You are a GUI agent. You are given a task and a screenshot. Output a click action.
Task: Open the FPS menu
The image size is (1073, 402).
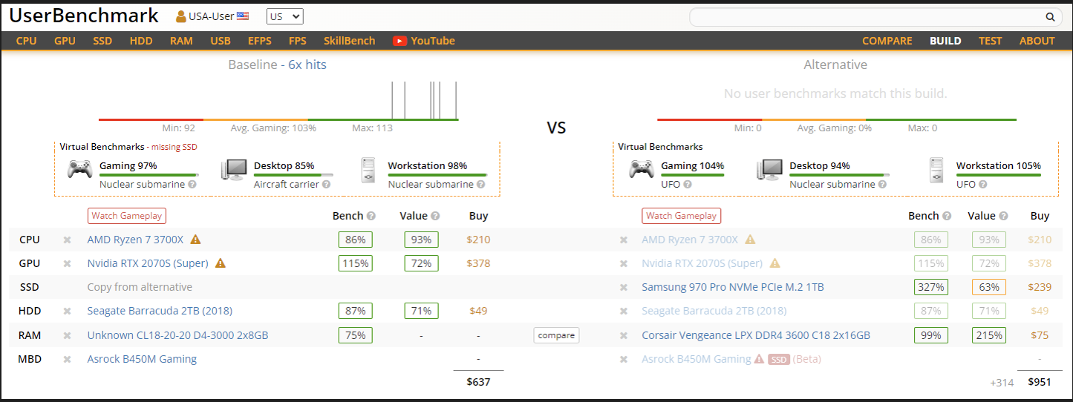(x=298, y=41)
